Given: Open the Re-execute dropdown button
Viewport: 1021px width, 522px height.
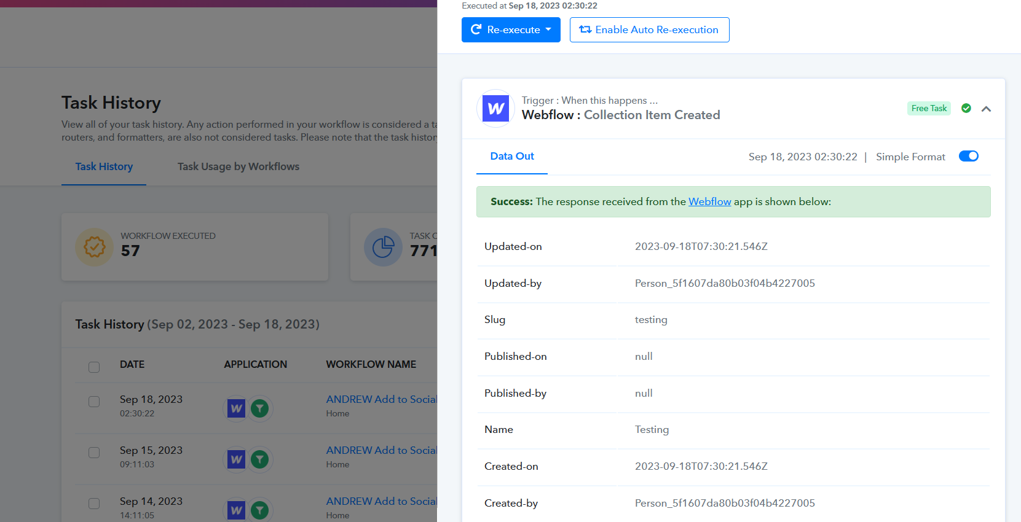Looking at the screenshot, I should coord(511,29).
